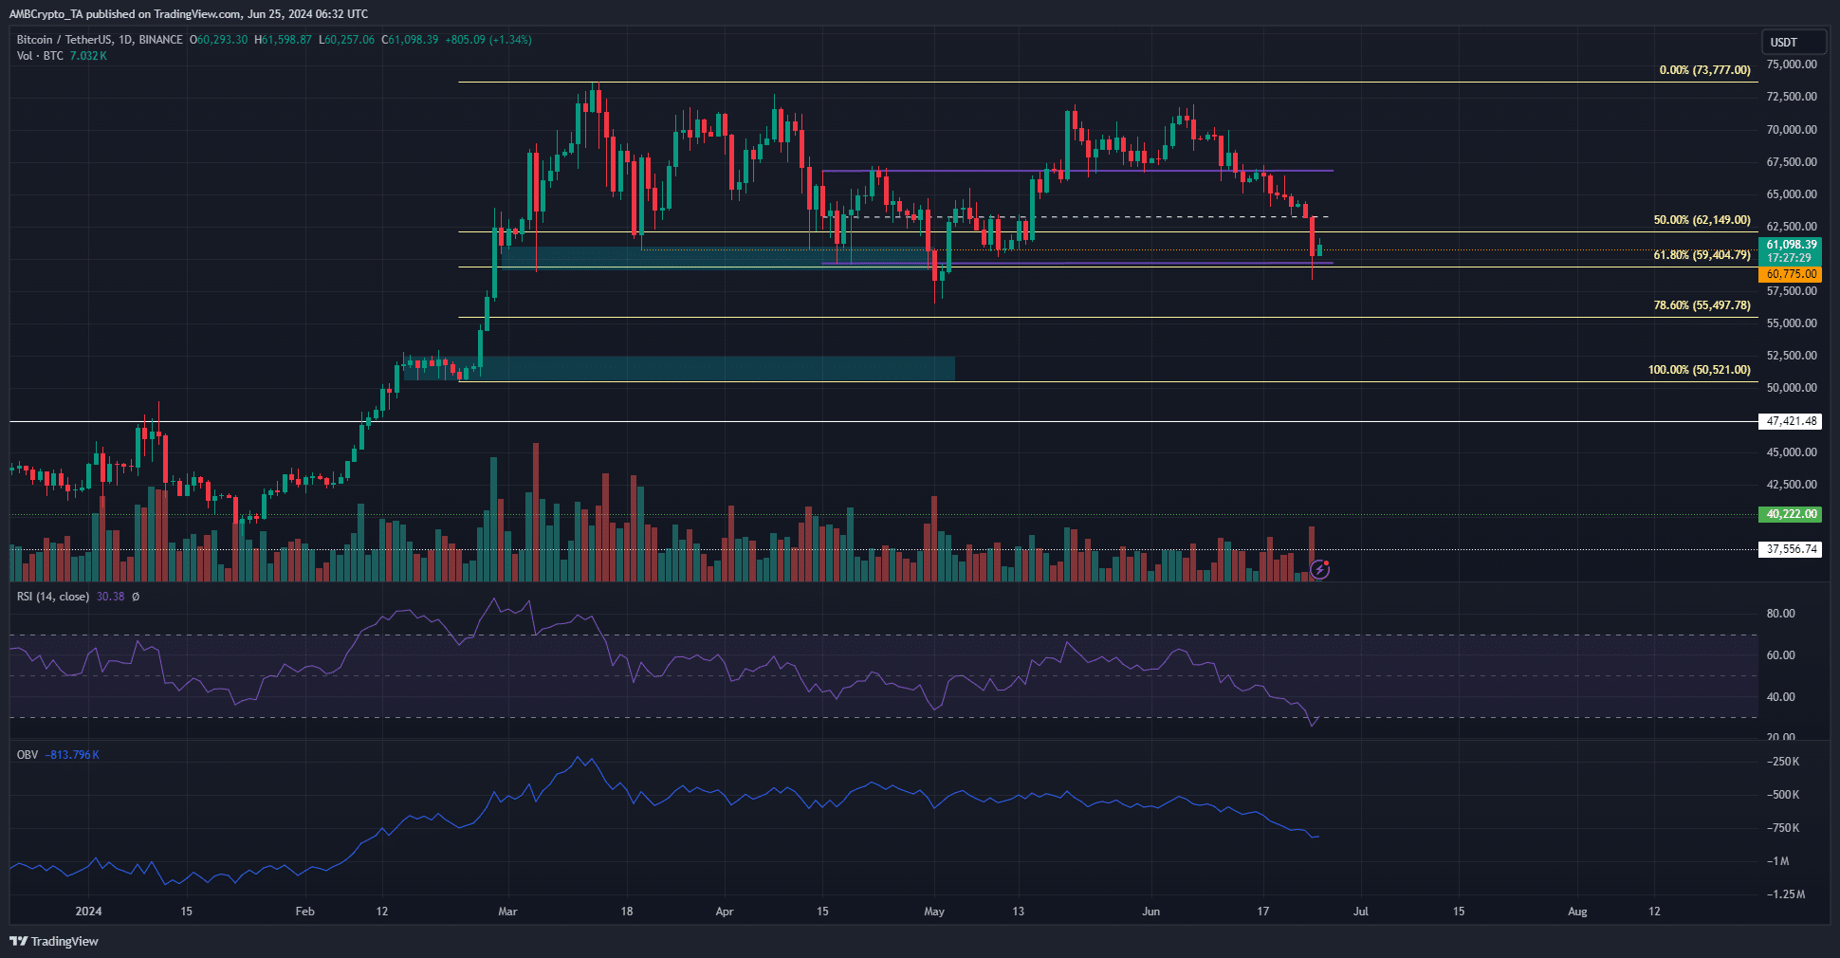Click the lightning bolt event icon on volume bars
Image resolution: width=1840 pixels, height=958 pixels.
coord(1319,569)
